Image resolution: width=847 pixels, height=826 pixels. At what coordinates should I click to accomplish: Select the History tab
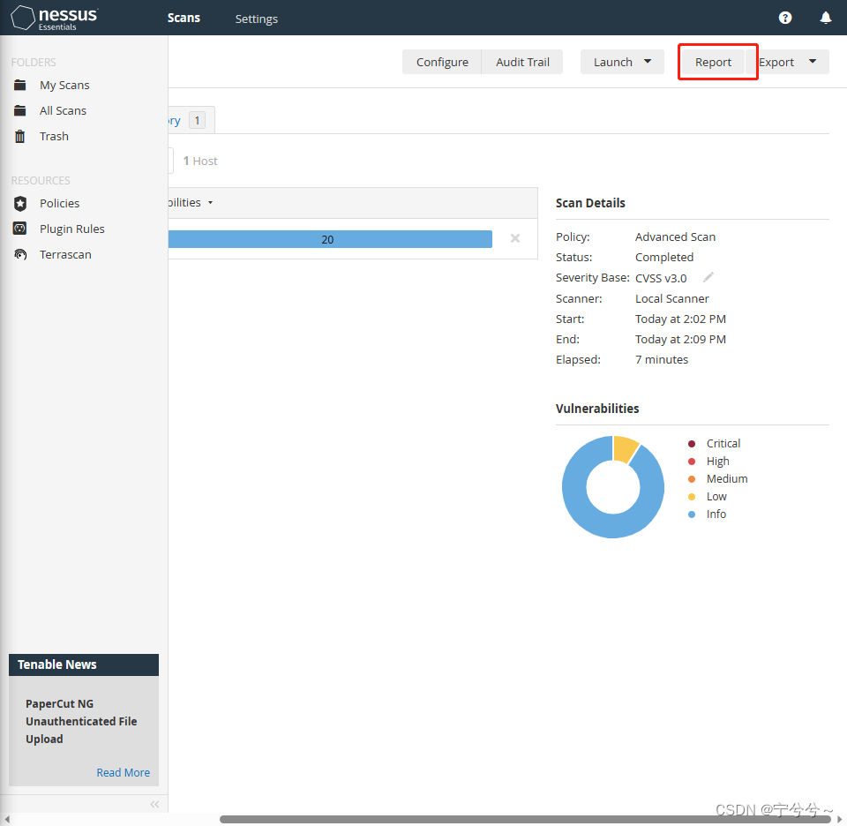[191, 120]
